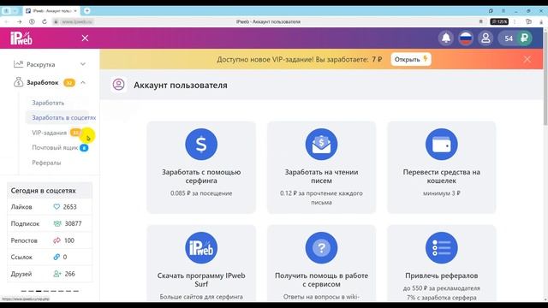Dismiss the VIP-task notification banner
This screenshot has width=548, height=308.
pyautogui.click(x=527, y=59)
